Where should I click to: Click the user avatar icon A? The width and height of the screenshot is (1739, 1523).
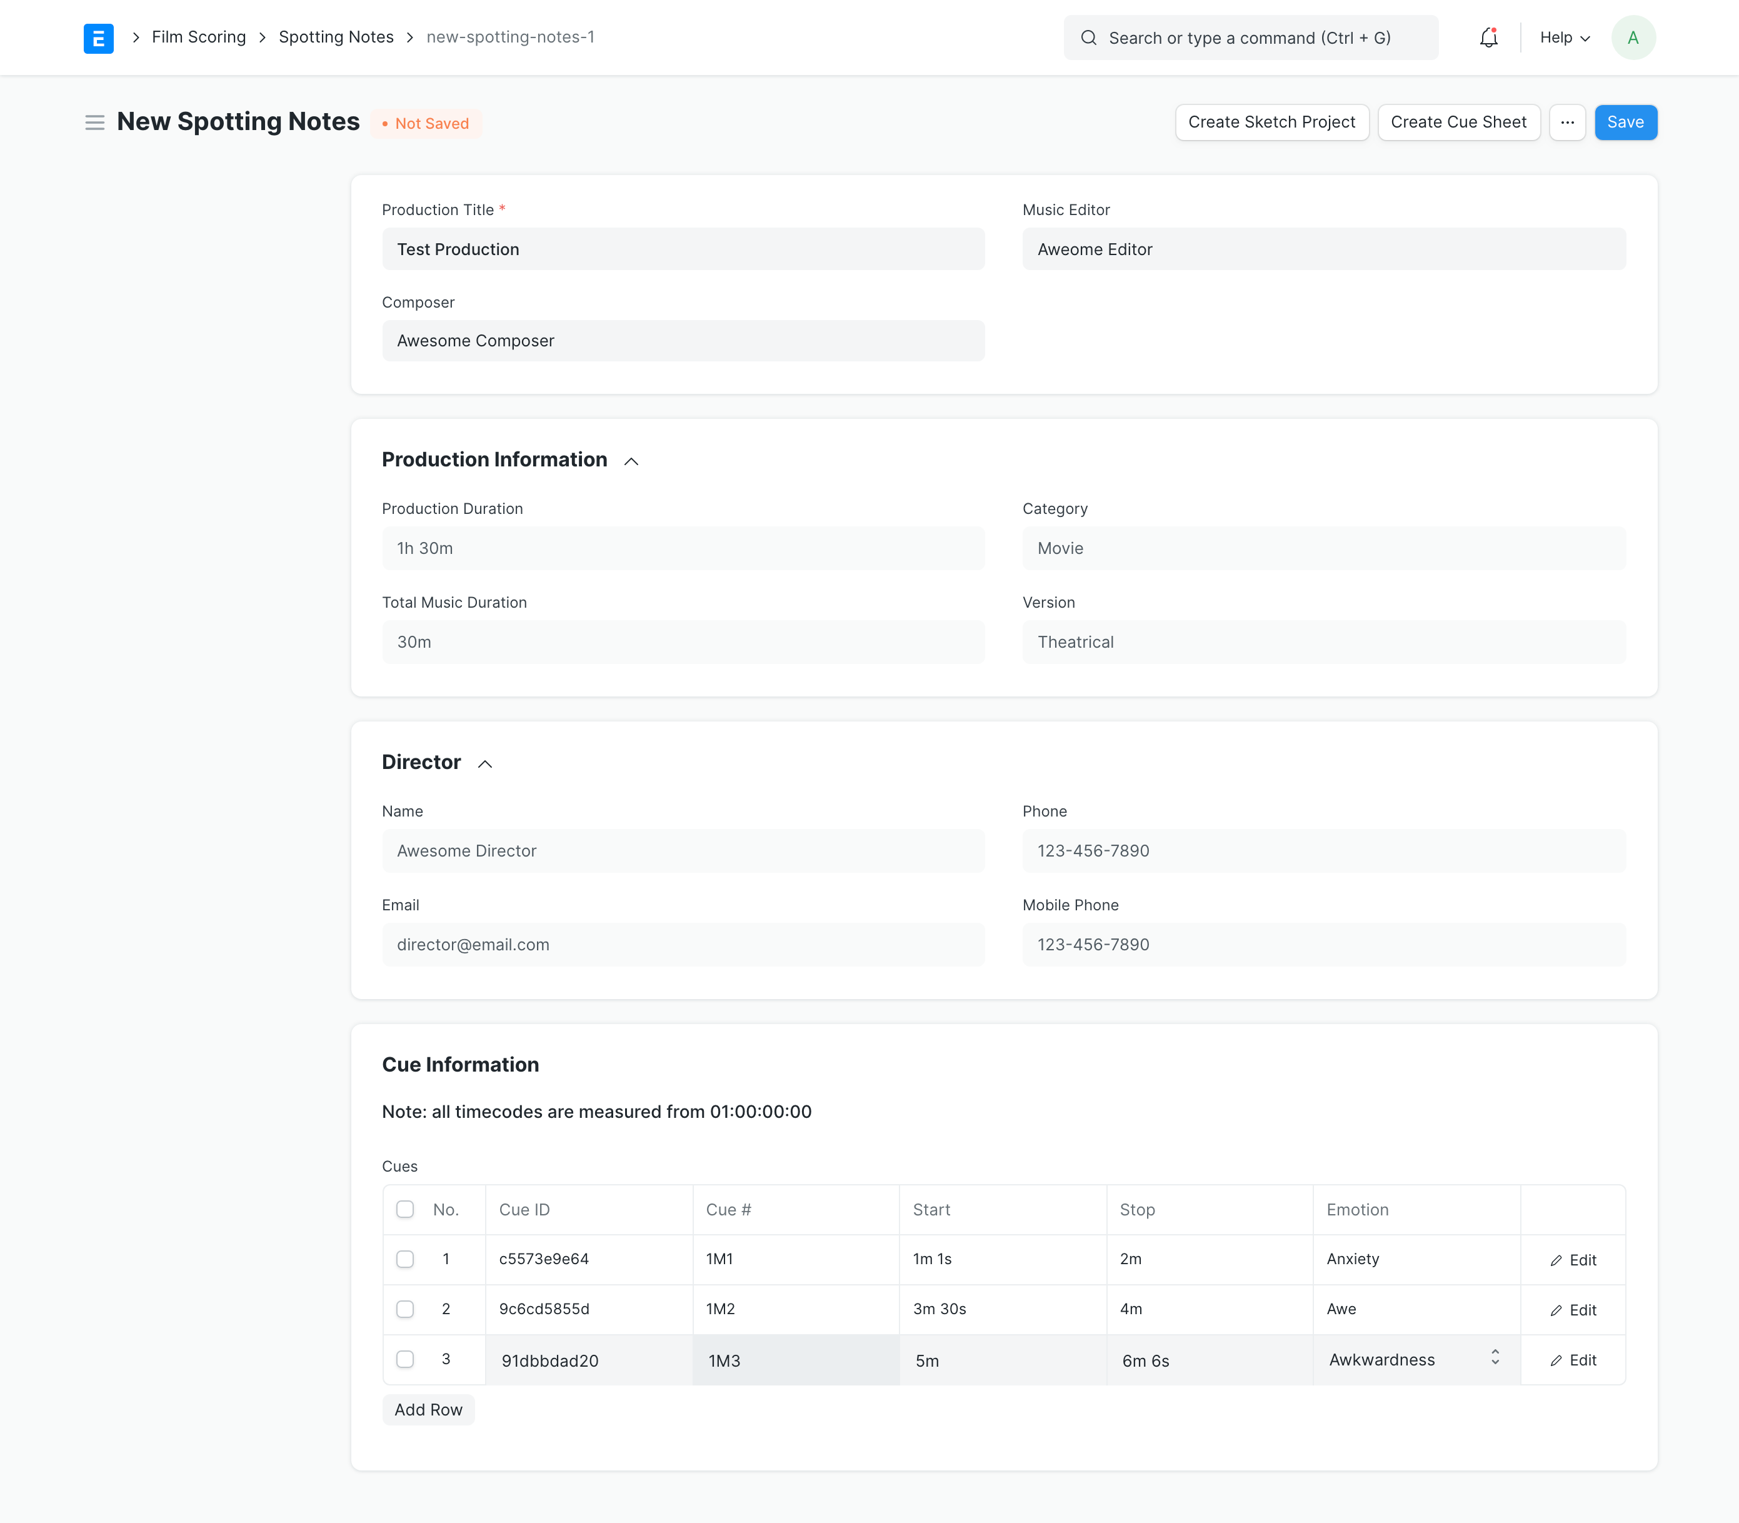click(x=1632, y=38)
